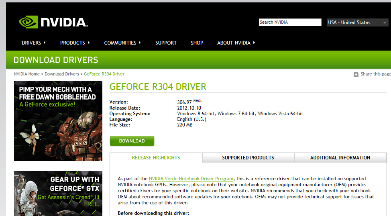The image size is (391, 216).
Task: Open the DRIVERS menu
Action: coord(31,43)
